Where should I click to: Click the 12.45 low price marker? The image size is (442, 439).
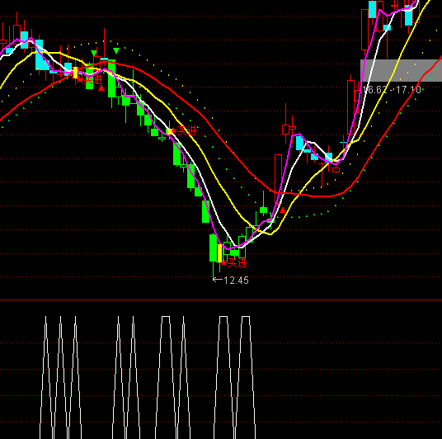tap(231, 281)
